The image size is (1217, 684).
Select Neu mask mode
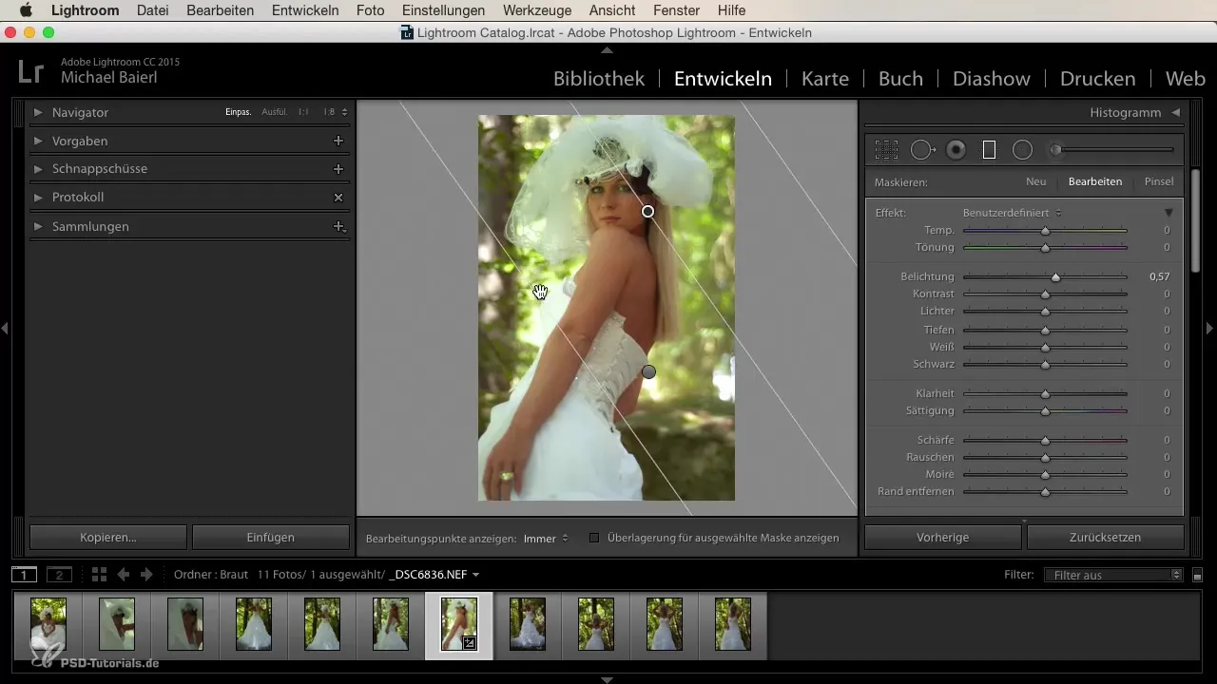coord(1035,181)
